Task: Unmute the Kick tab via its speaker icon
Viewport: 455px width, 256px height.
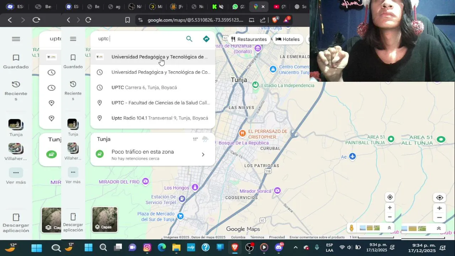Action: (x=221, y=6)
